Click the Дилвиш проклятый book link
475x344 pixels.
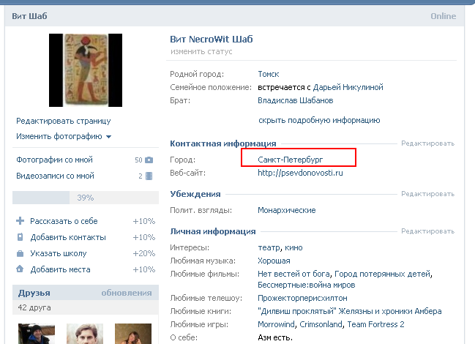pos(350,311)
